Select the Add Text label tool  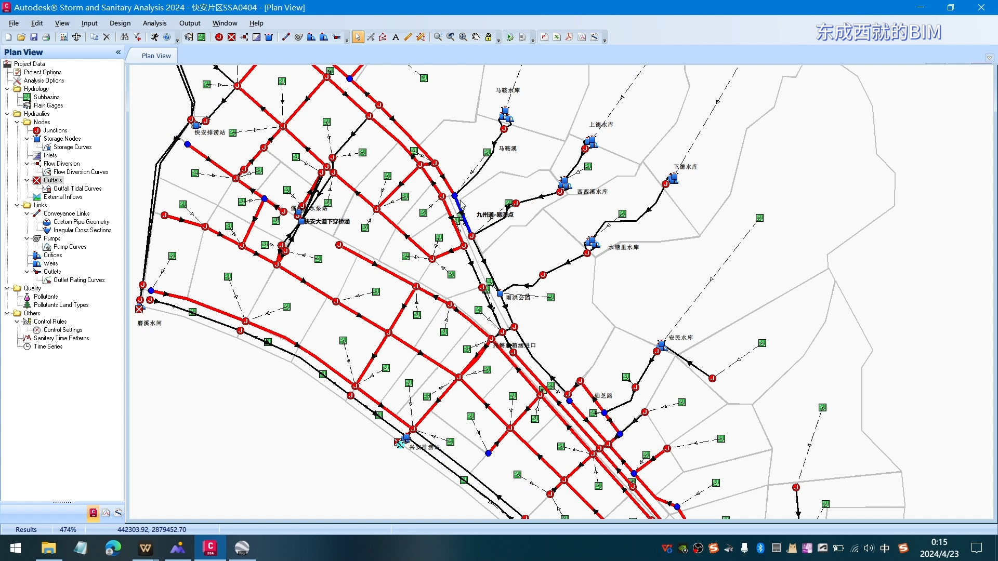pyautogui.click(x=396, y=37)
